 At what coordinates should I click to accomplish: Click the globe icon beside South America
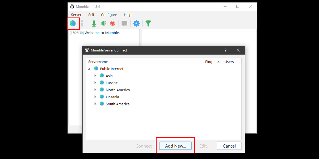coord(102,104)
